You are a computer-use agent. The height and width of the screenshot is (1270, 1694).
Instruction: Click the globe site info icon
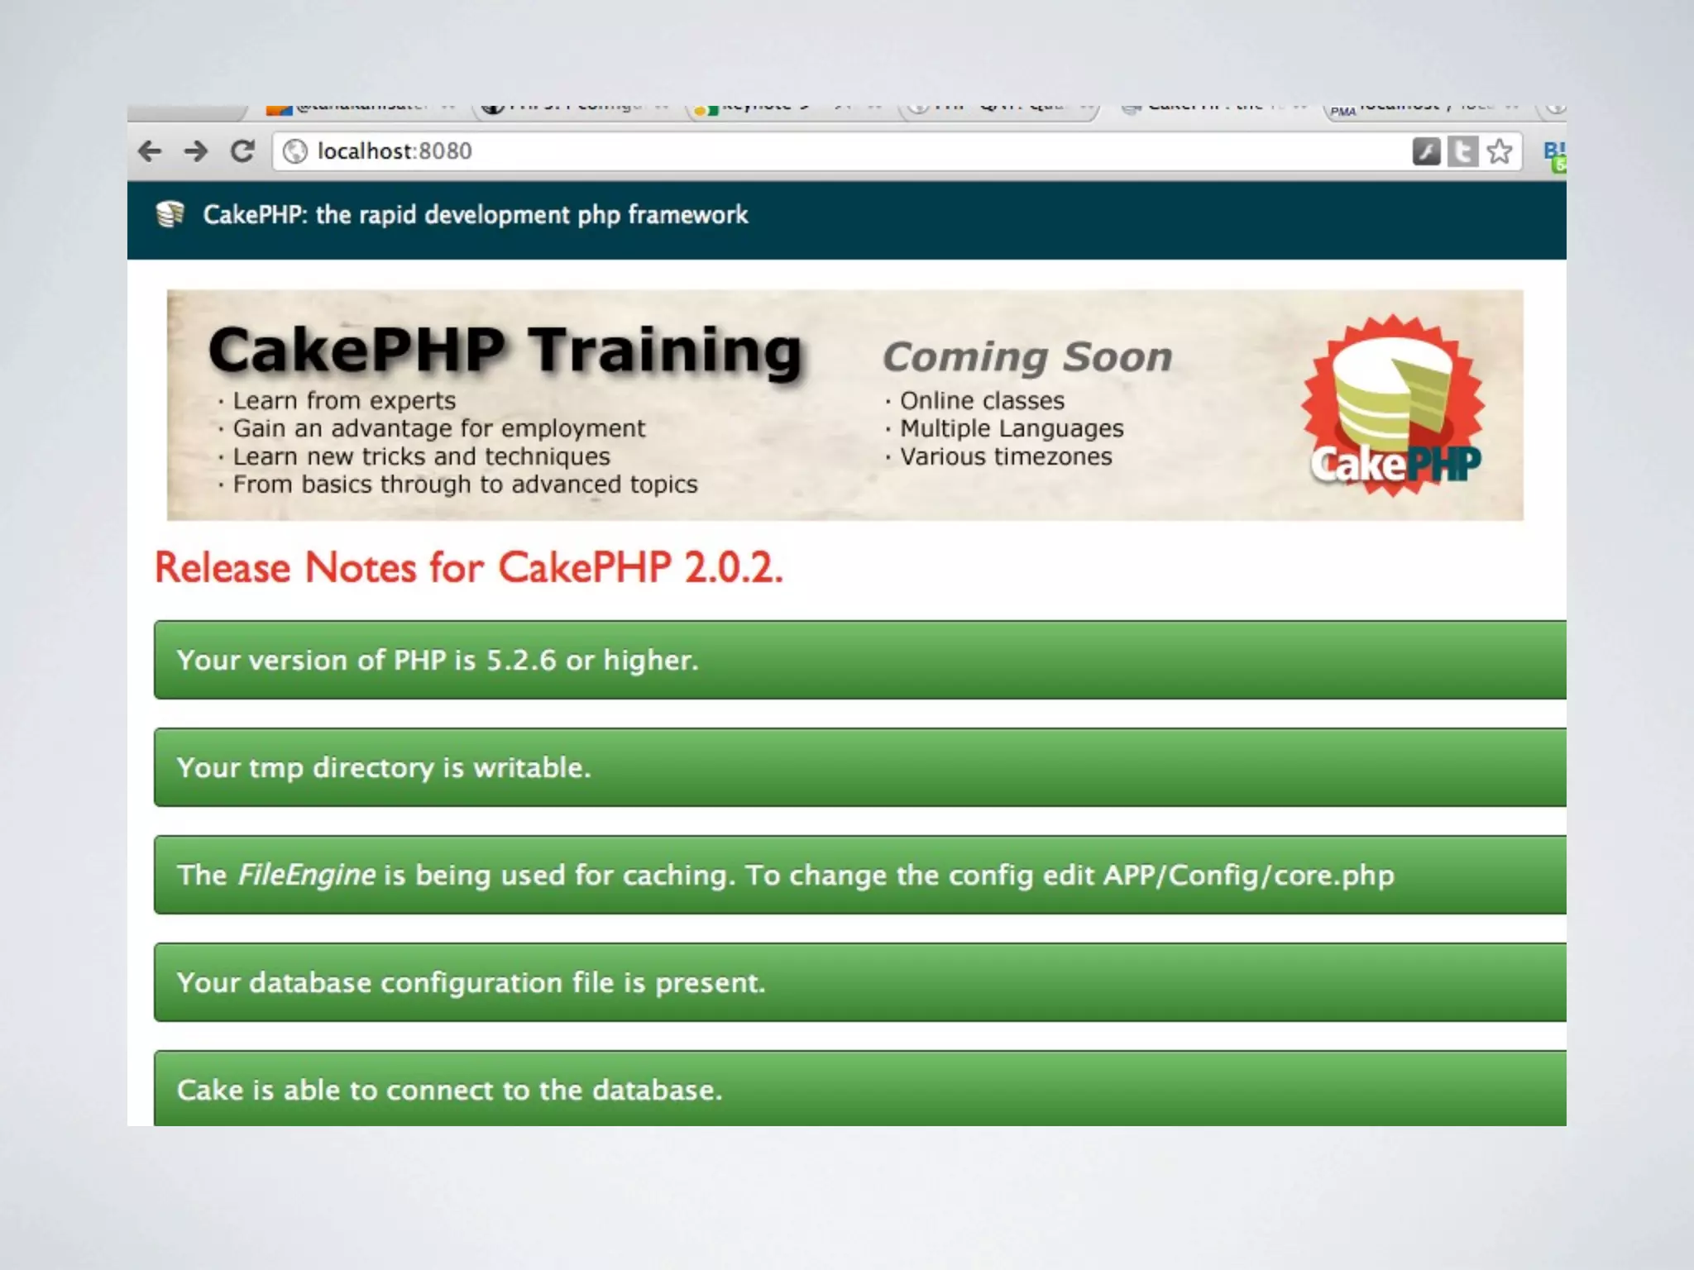click(x=294, y=151)
